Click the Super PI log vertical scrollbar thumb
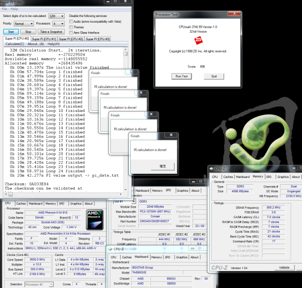Screen dimensions: 302x288 [x=126, y=53]
